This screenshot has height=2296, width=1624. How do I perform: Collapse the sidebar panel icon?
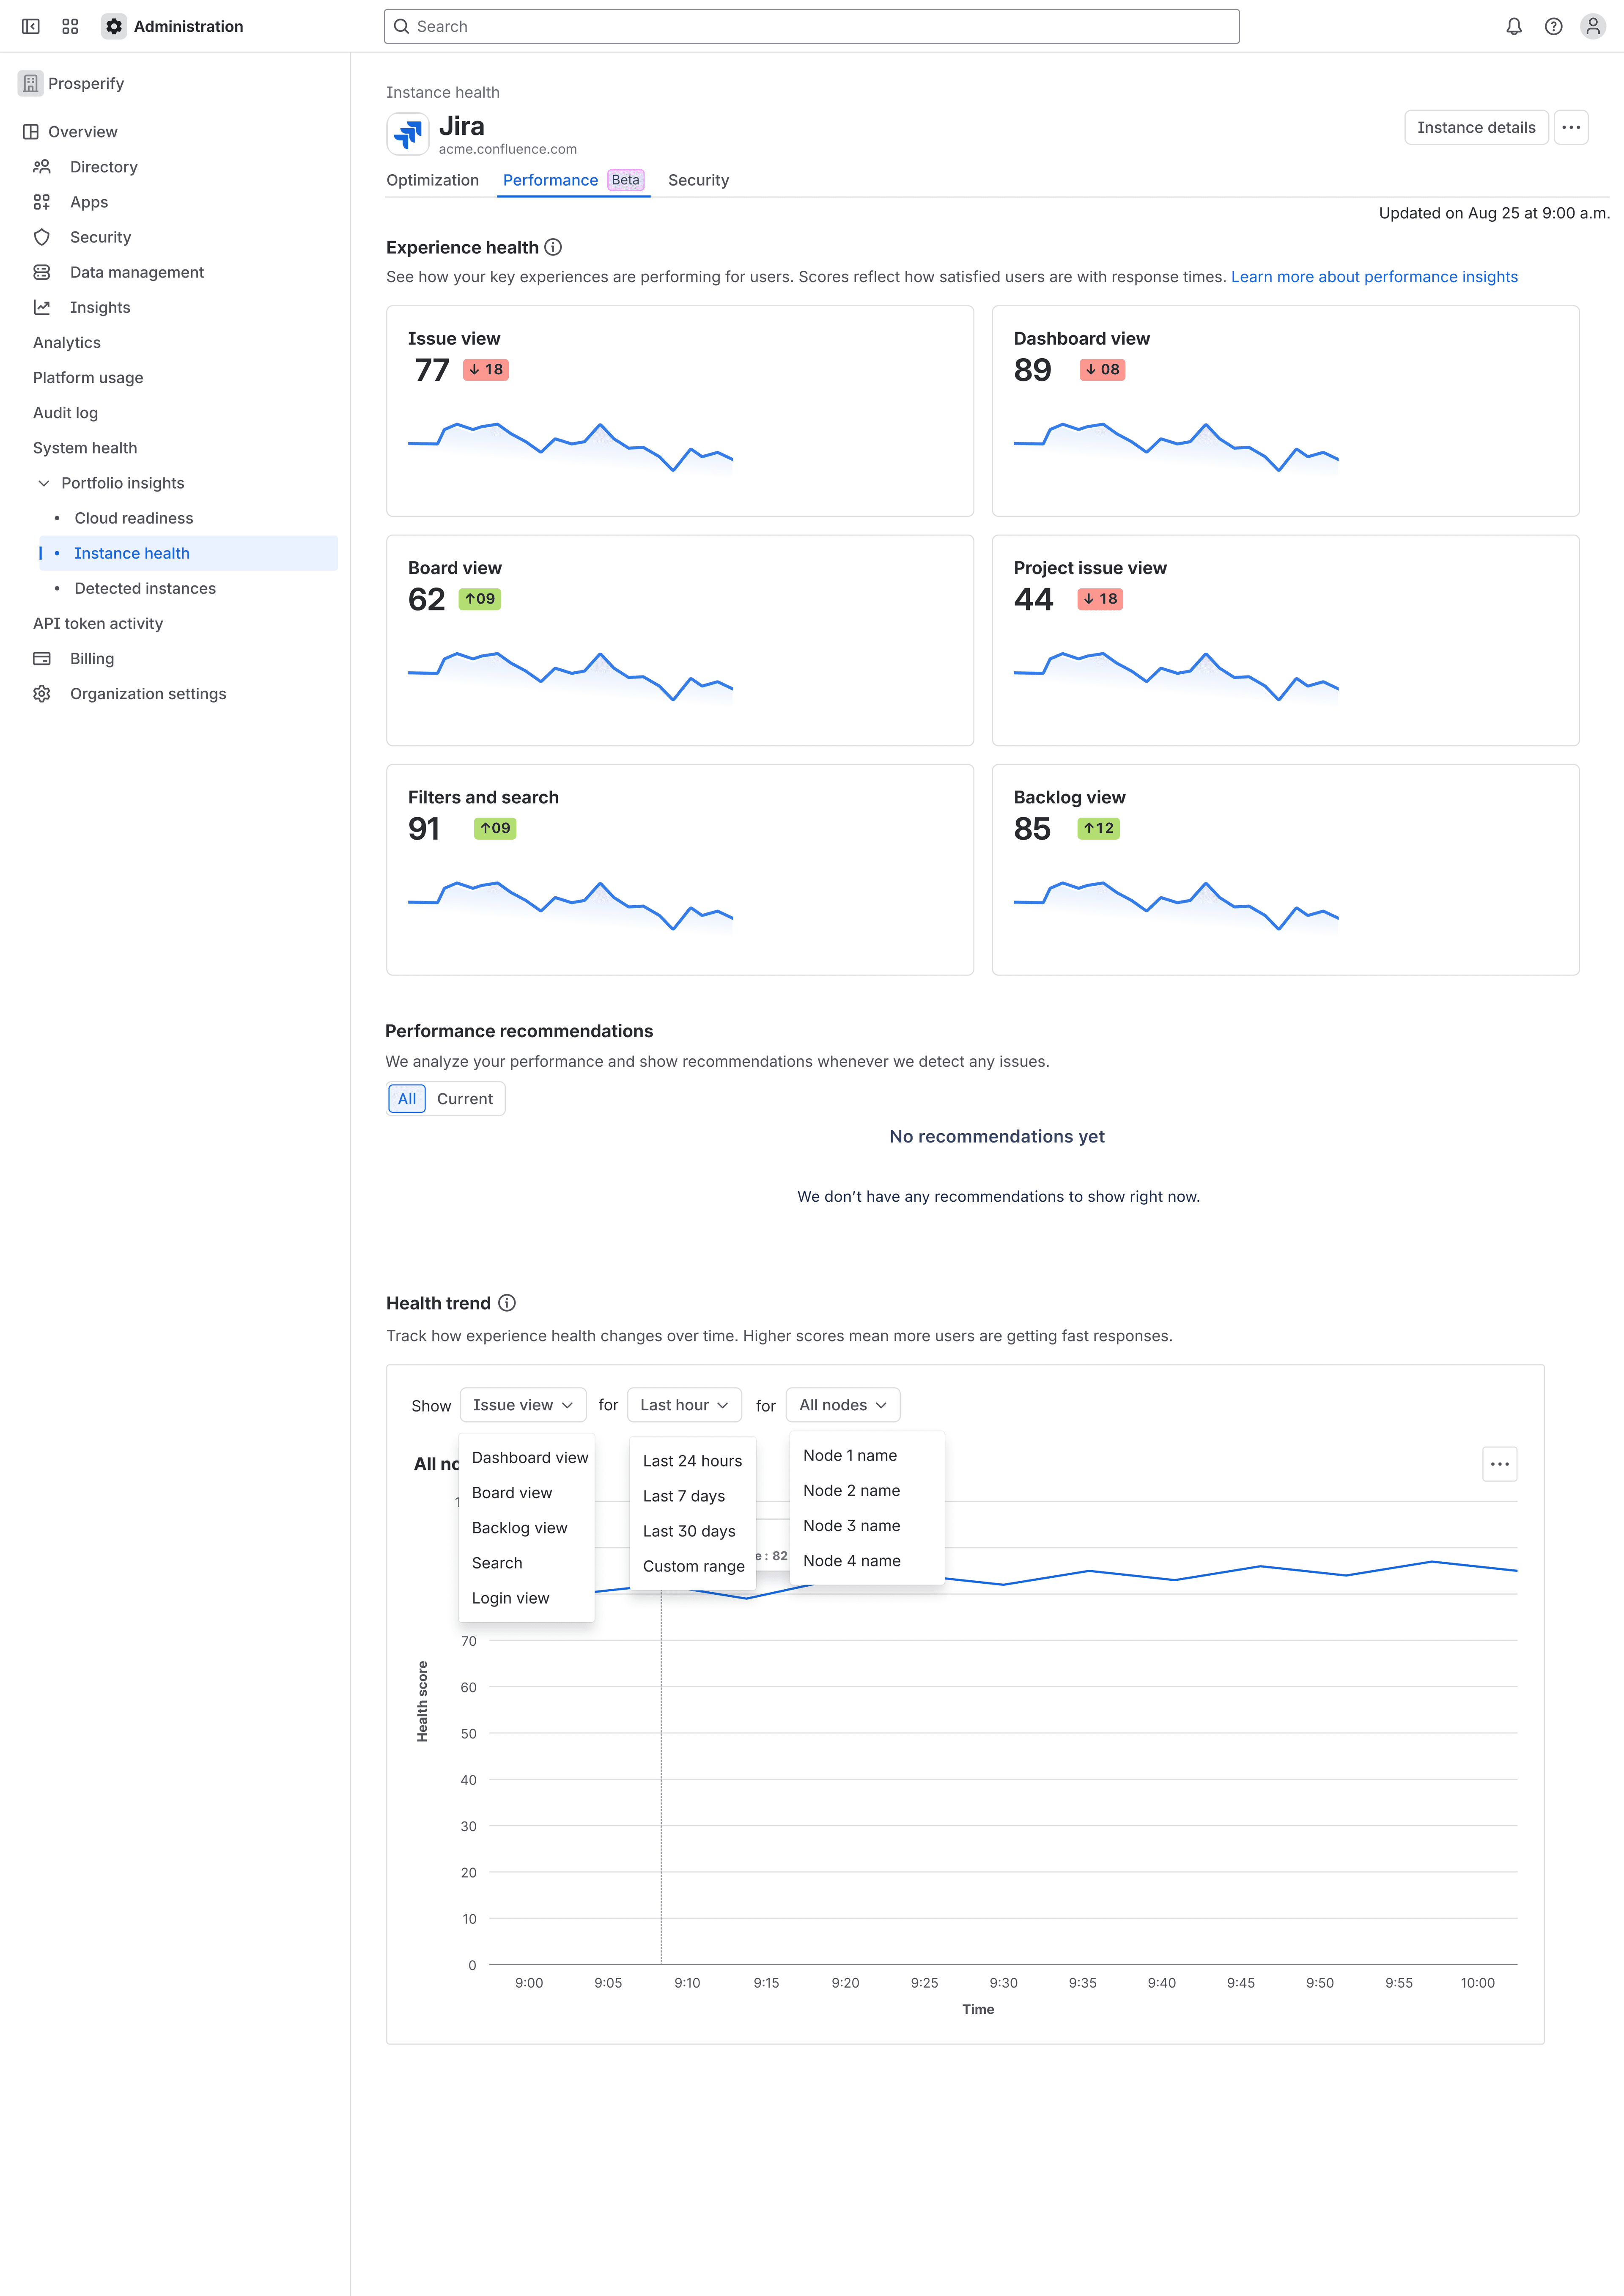click(x=31, y=27)
